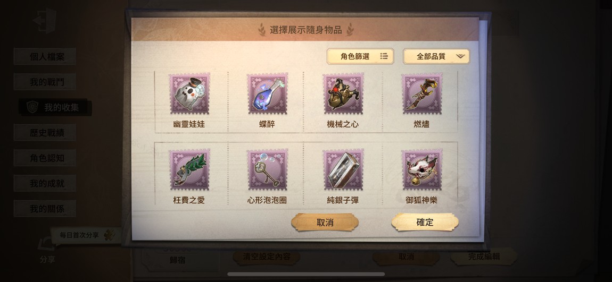Switch to 我的戰鬥 tab
The image size is (612, 282).
(45, 82)
